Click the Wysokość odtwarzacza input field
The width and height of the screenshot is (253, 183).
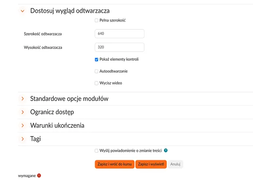pos(120,47)
